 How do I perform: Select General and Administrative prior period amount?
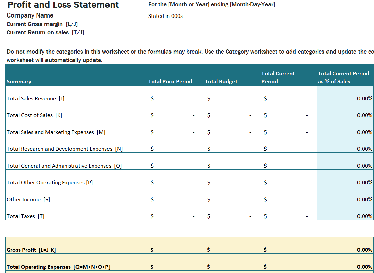point(175,161)
